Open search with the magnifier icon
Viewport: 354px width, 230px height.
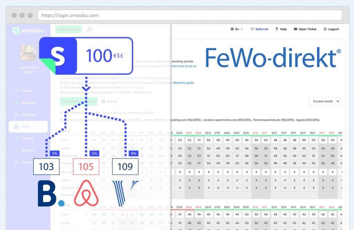click(90, 29)
